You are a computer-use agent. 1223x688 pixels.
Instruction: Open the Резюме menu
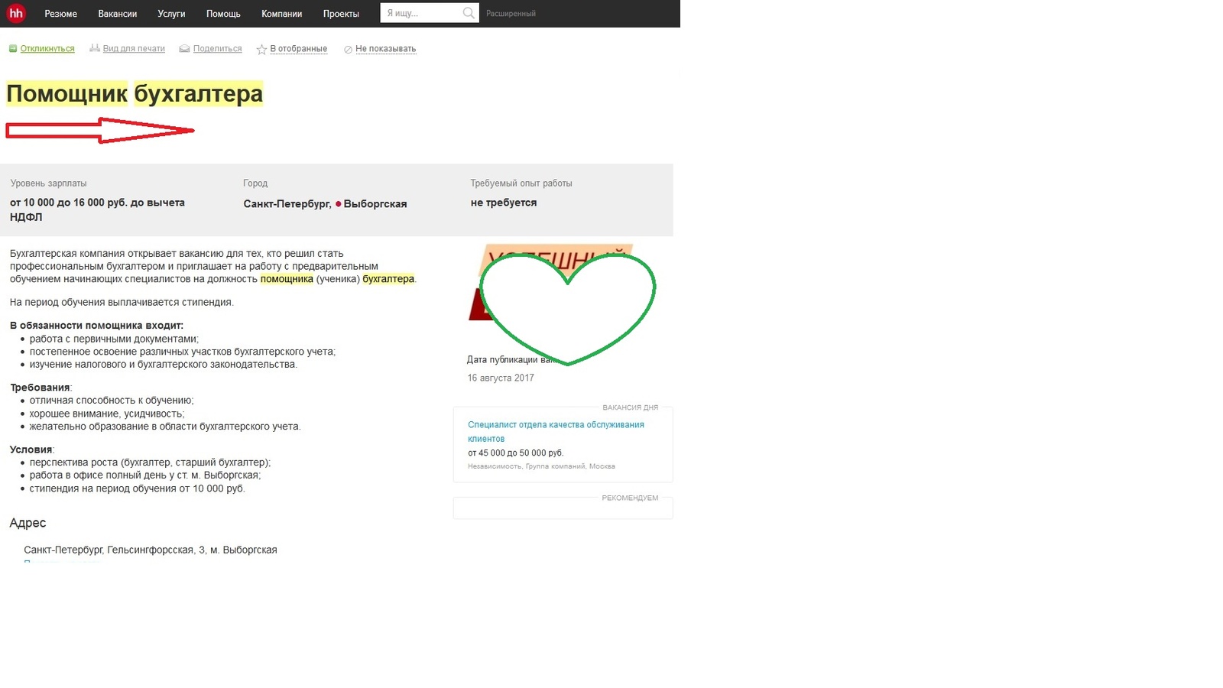[x=60, y=14]
